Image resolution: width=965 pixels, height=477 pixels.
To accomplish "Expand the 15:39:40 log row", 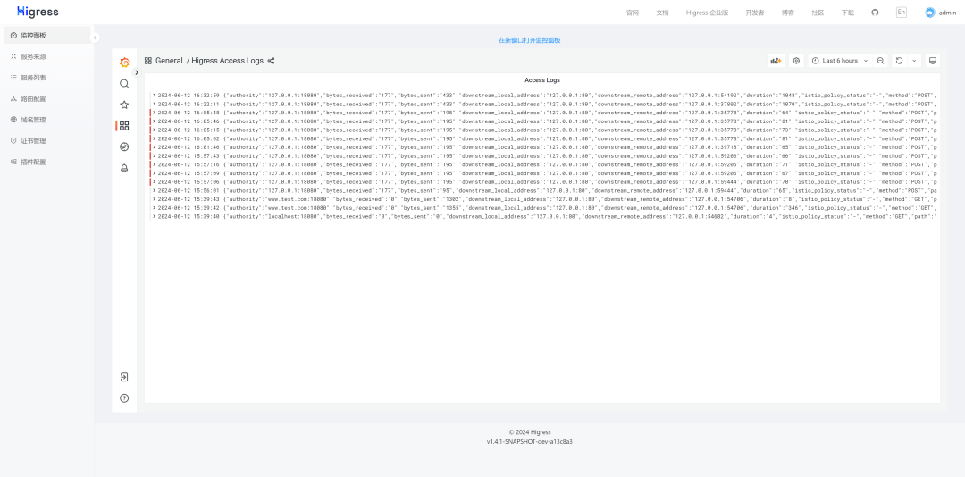I will tap(154, 217).
